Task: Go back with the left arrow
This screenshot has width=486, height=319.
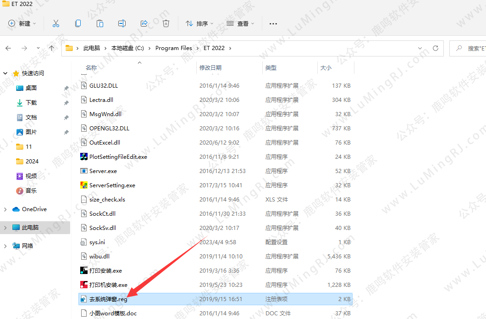Action: 8,48
